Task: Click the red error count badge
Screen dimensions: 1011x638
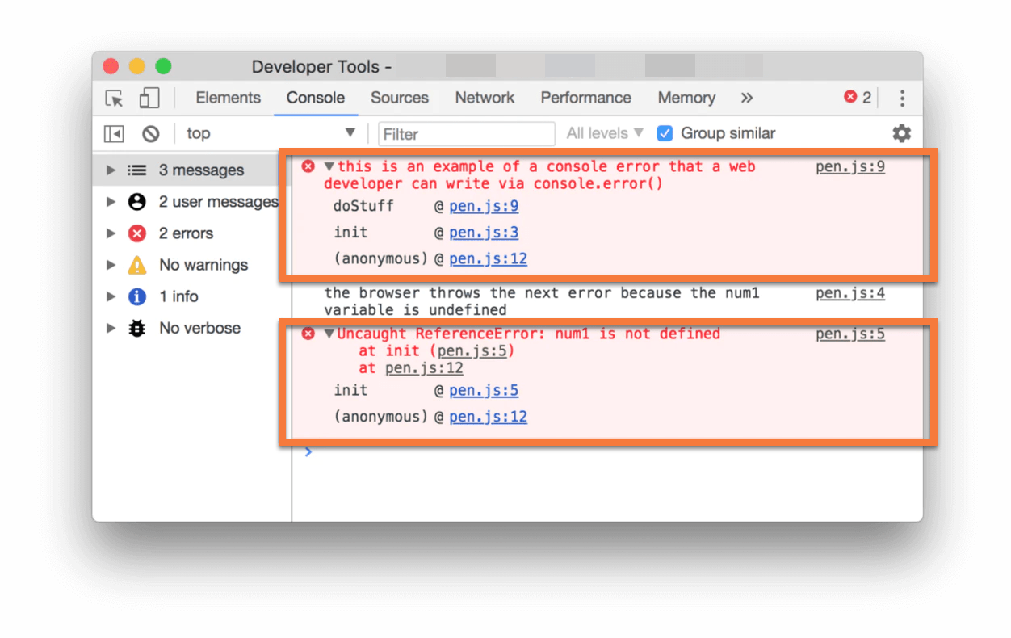Action: coord(858,98)
